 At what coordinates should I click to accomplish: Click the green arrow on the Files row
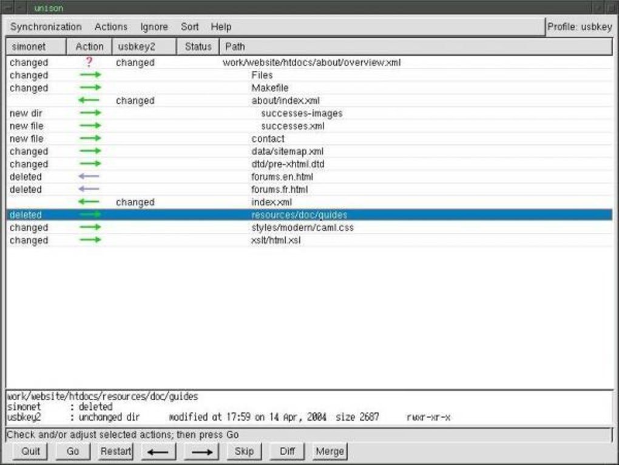(x=90, y=75)
